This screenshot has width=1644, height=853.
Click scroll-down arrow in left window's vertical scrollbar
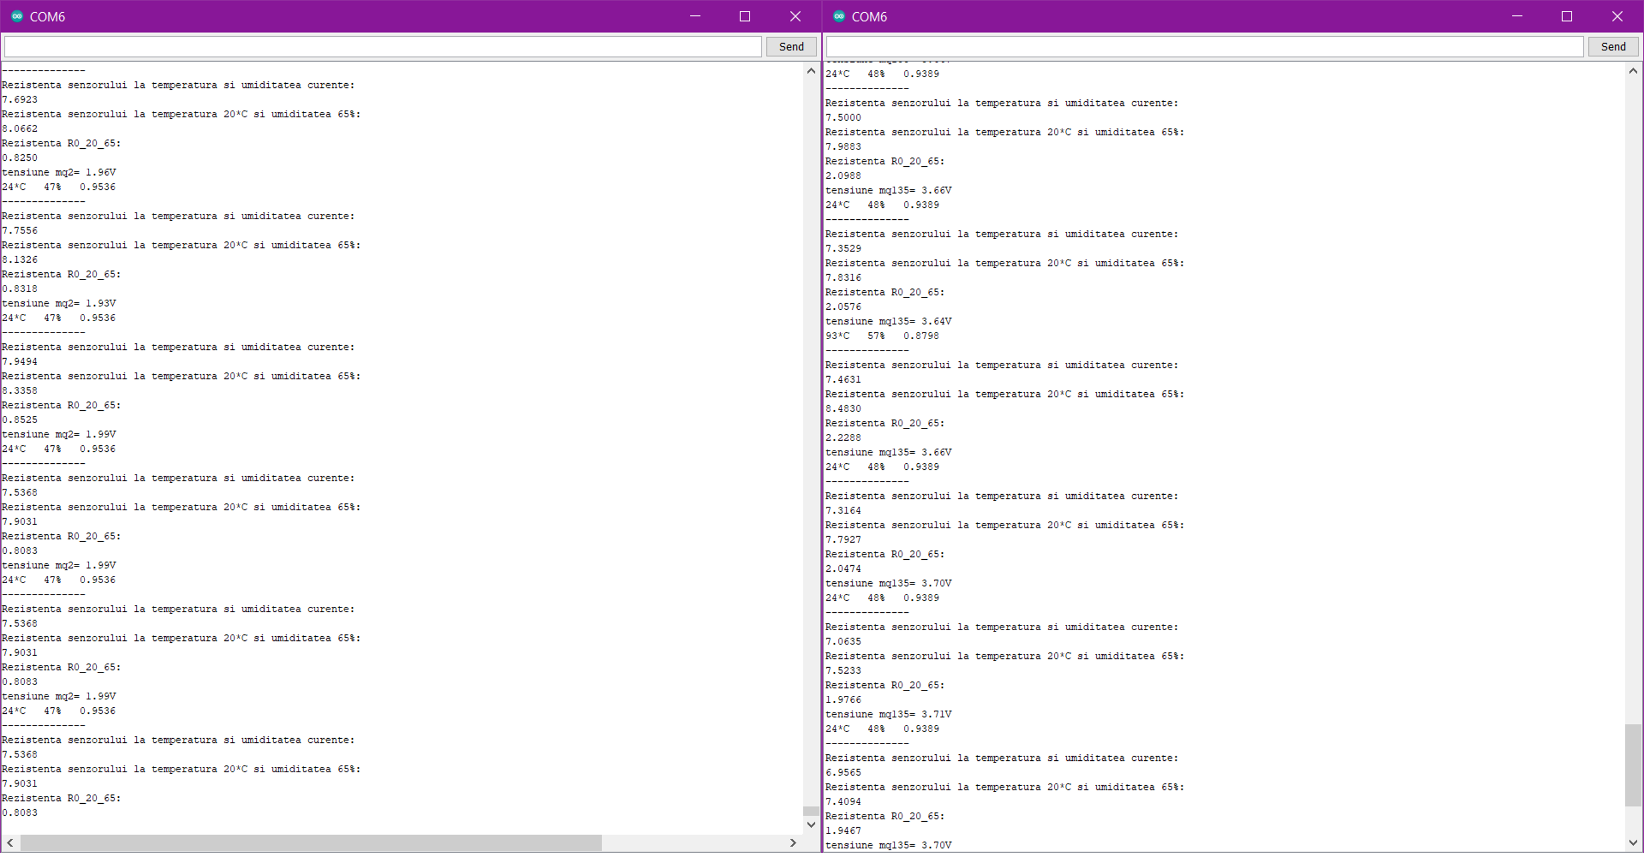(811, 824)
